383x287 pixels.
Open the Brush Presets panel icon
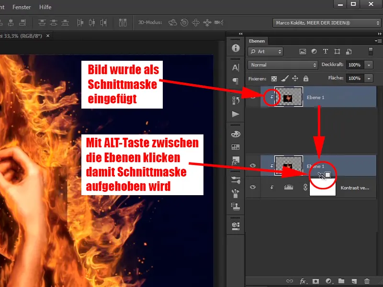click(x=236, y=193)
